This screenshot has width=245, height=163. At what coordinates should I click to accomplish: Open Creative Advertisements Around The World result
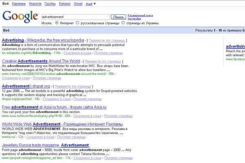[x=41, y=61]
